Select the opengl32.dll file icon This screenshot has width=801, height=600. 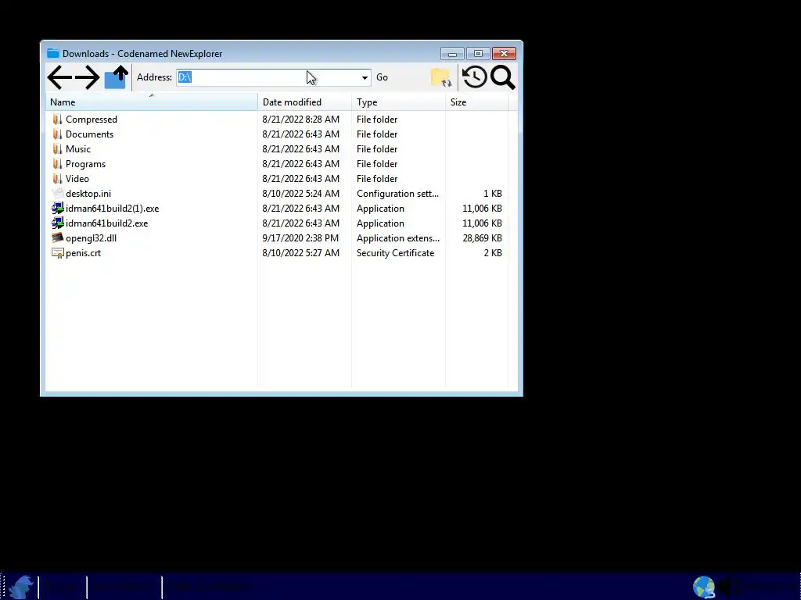[x=58, y=237]
